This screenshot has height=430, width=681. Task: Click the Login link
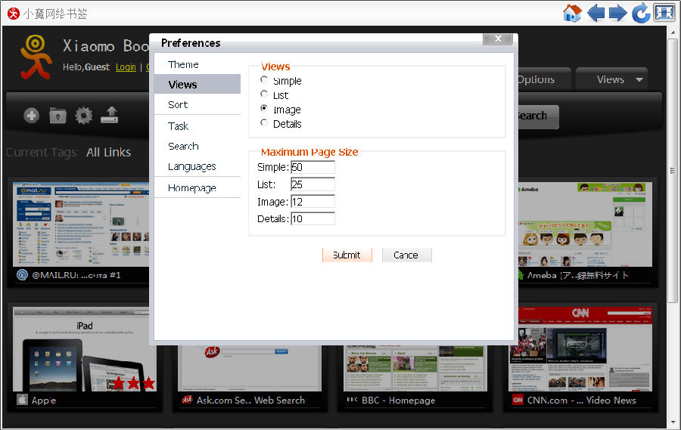coord(126,67)
